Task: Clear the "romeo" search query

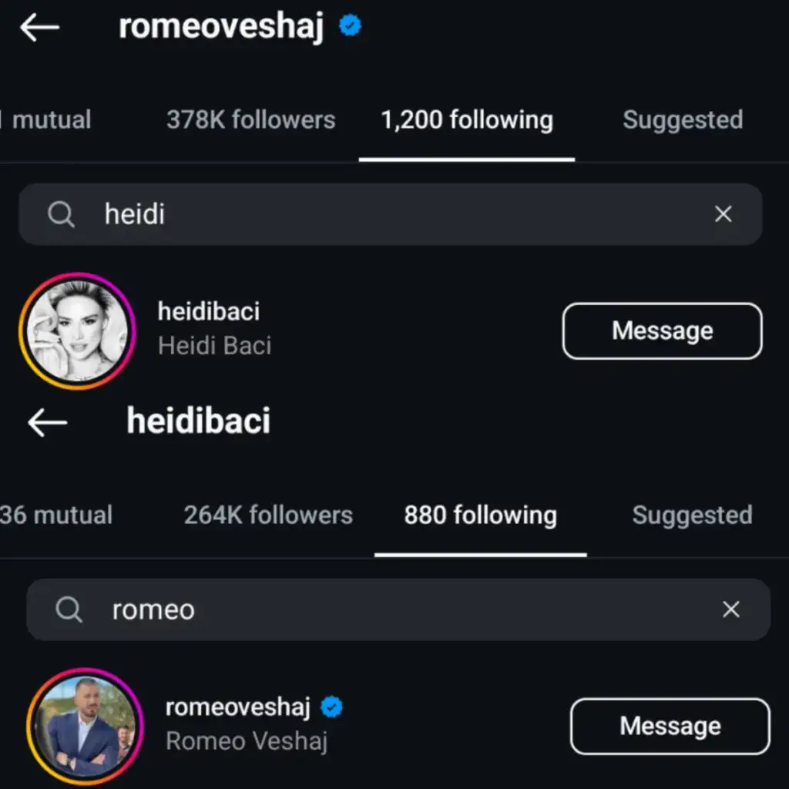Action: (x=730, y=609)
